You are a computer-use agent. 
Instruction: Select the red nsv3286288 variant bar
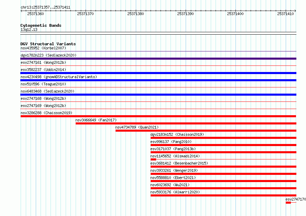[x=158, y=116]
